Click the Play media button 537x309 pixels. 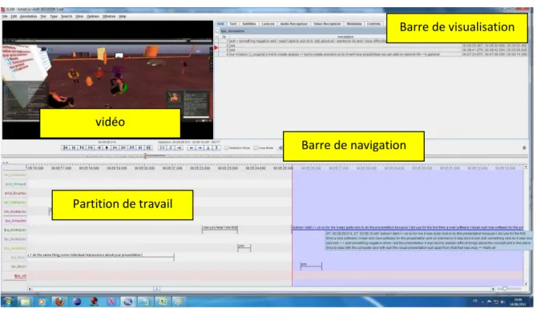pos(107,147)
